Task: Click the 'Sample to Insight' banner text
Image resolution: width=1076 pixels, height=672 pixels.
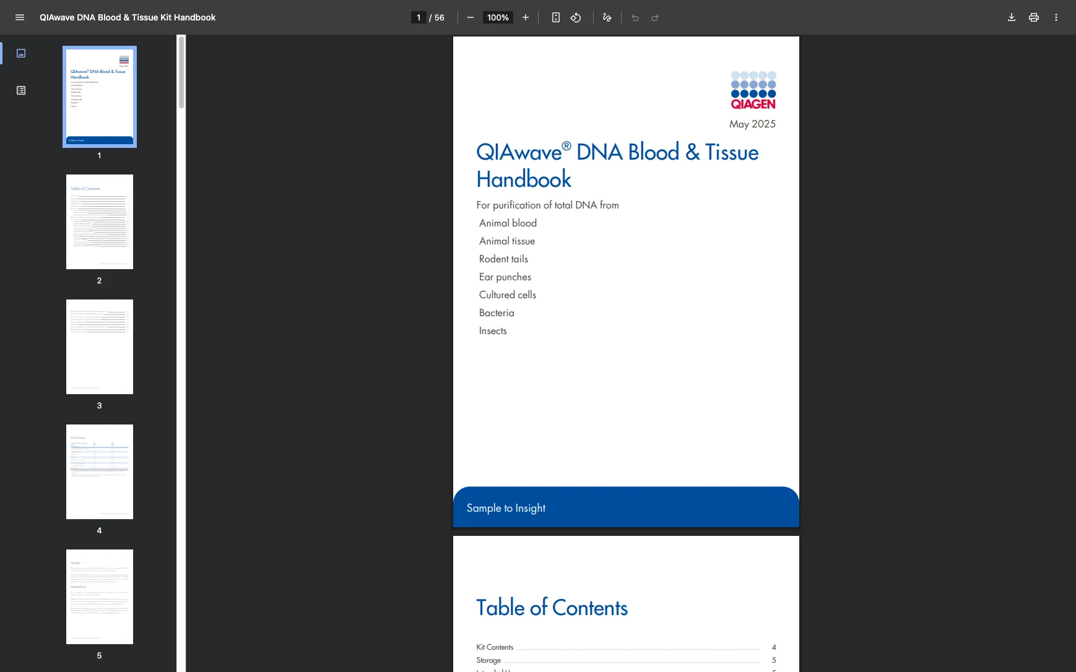Action: click(x=506, y=508)
